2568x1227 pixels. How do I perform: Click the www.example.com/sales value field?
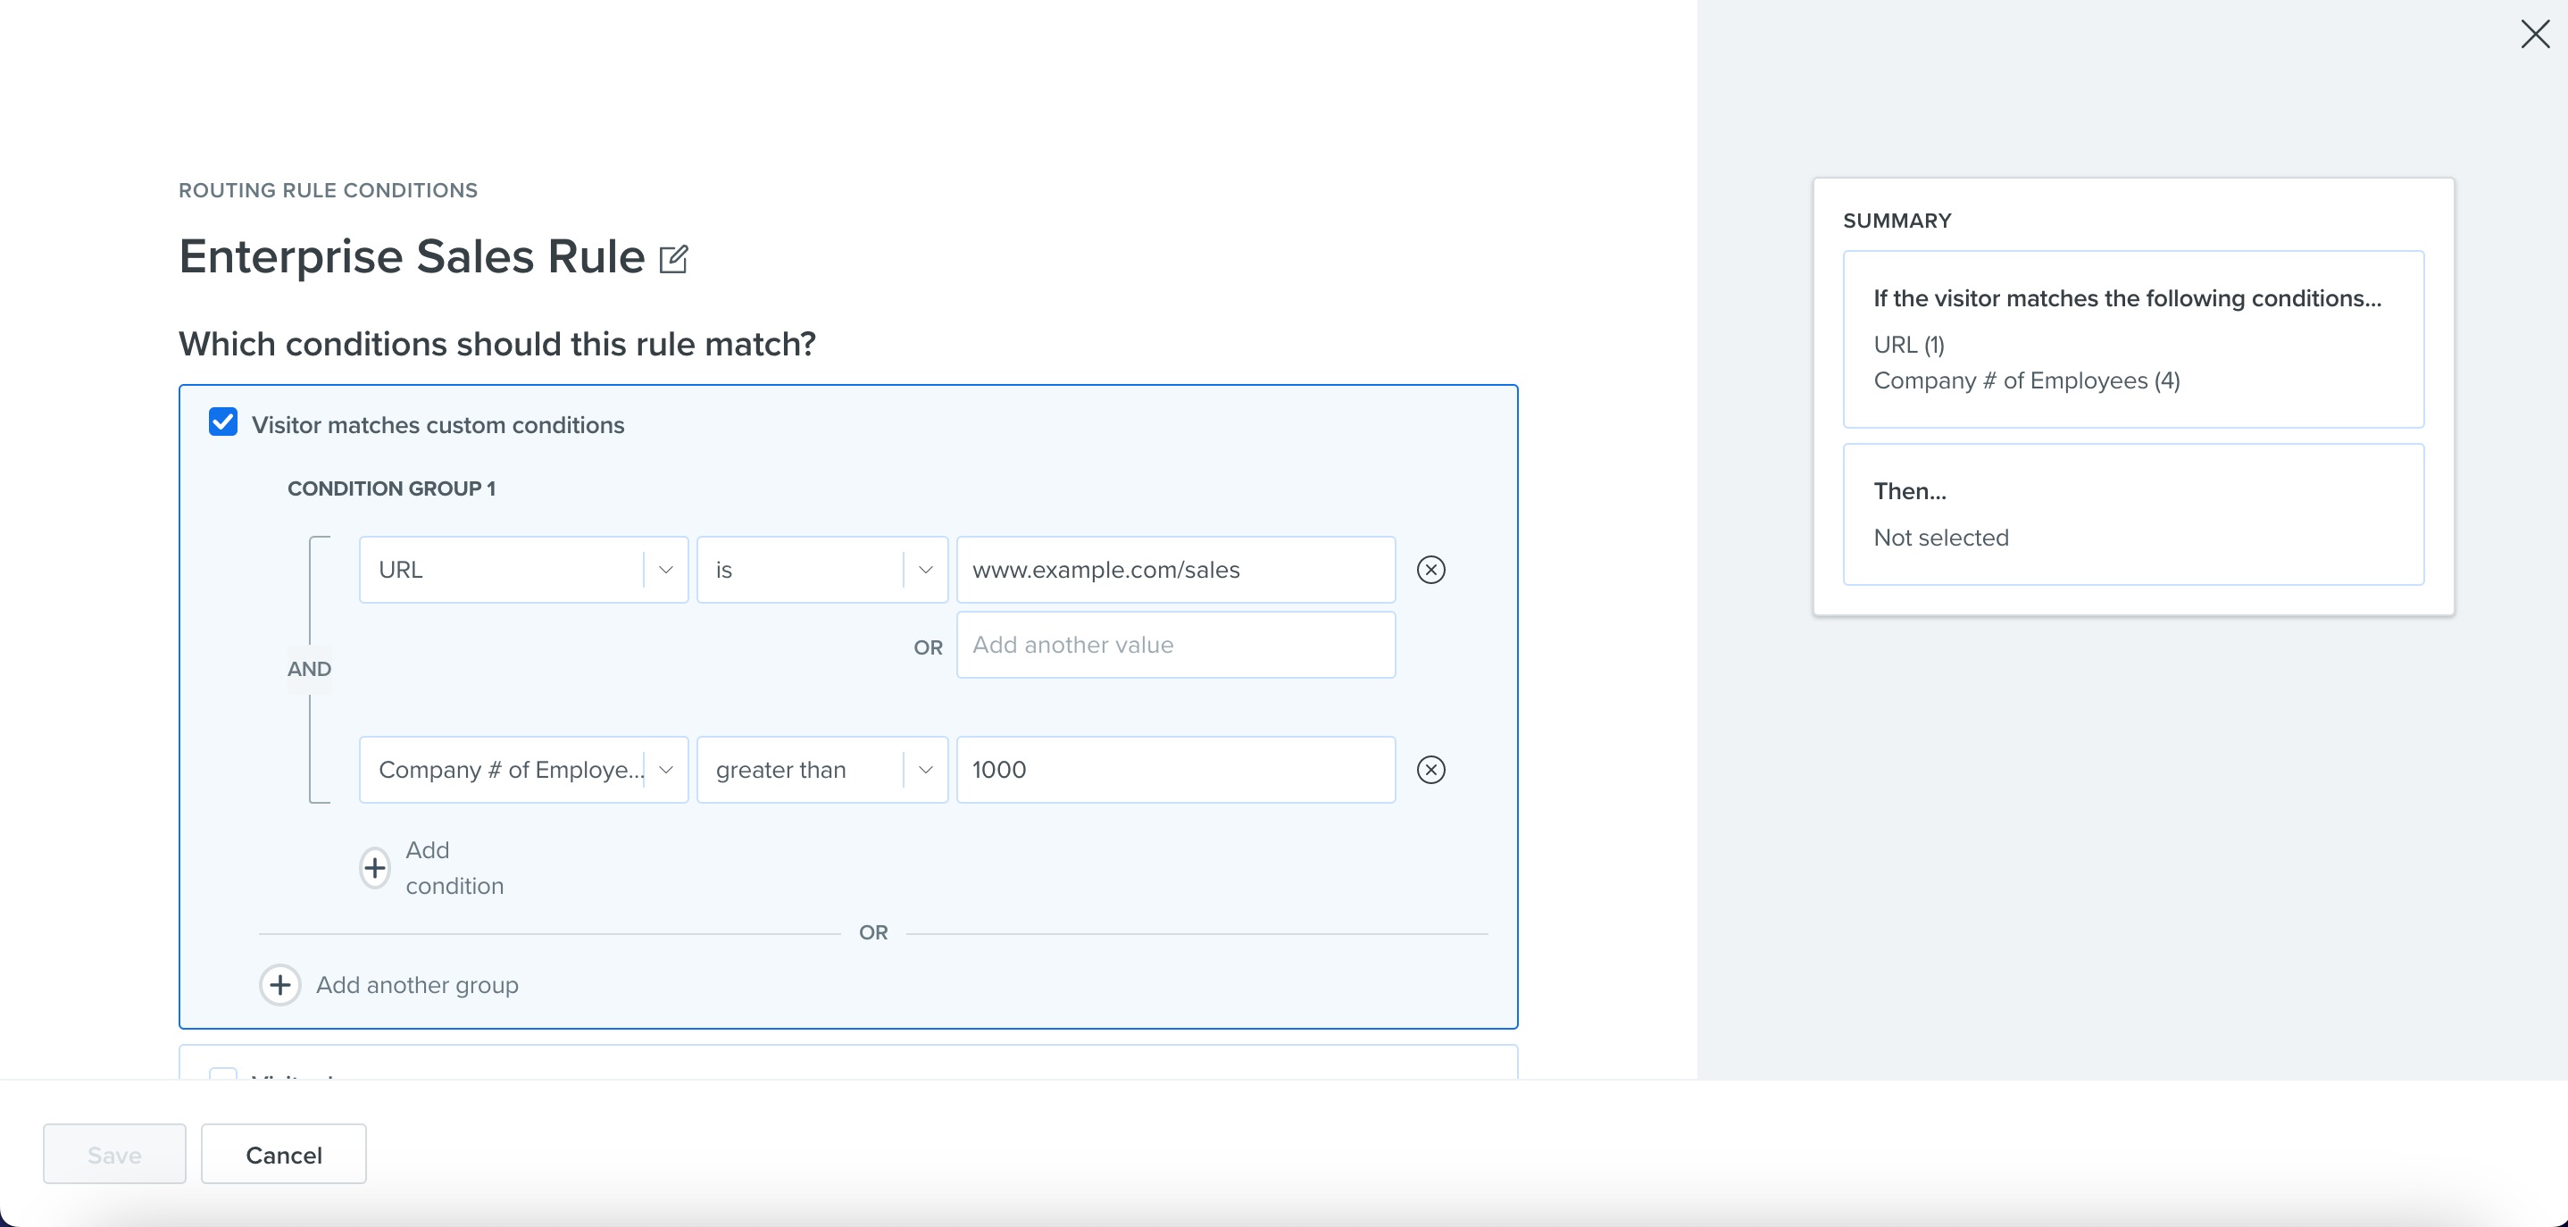1174,570
